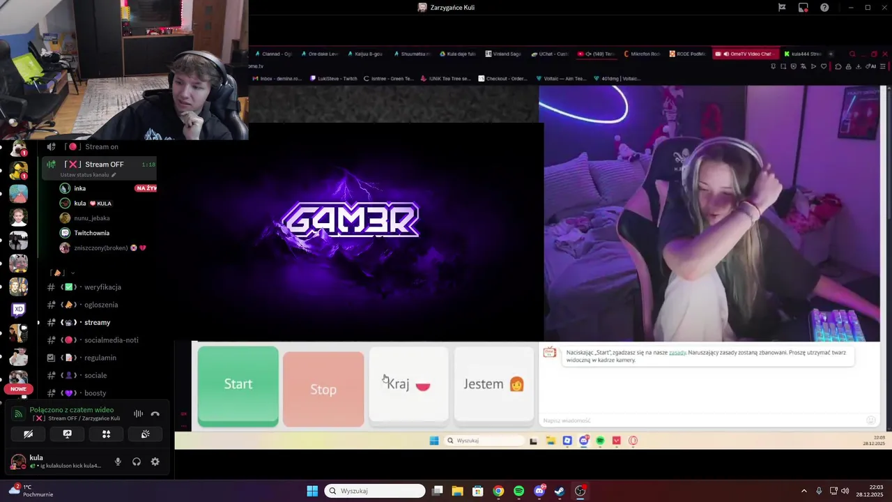
Task: Switch to the kula444 Stream browser tab
Action: pos(803,54)
